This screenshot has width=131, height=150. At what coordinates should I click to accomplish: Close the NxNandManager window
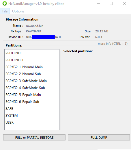coord(125,4)
